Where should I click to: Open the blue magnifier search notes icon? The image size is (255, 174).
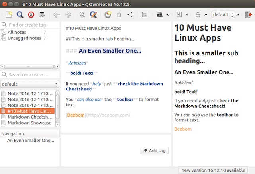point(20,14)
